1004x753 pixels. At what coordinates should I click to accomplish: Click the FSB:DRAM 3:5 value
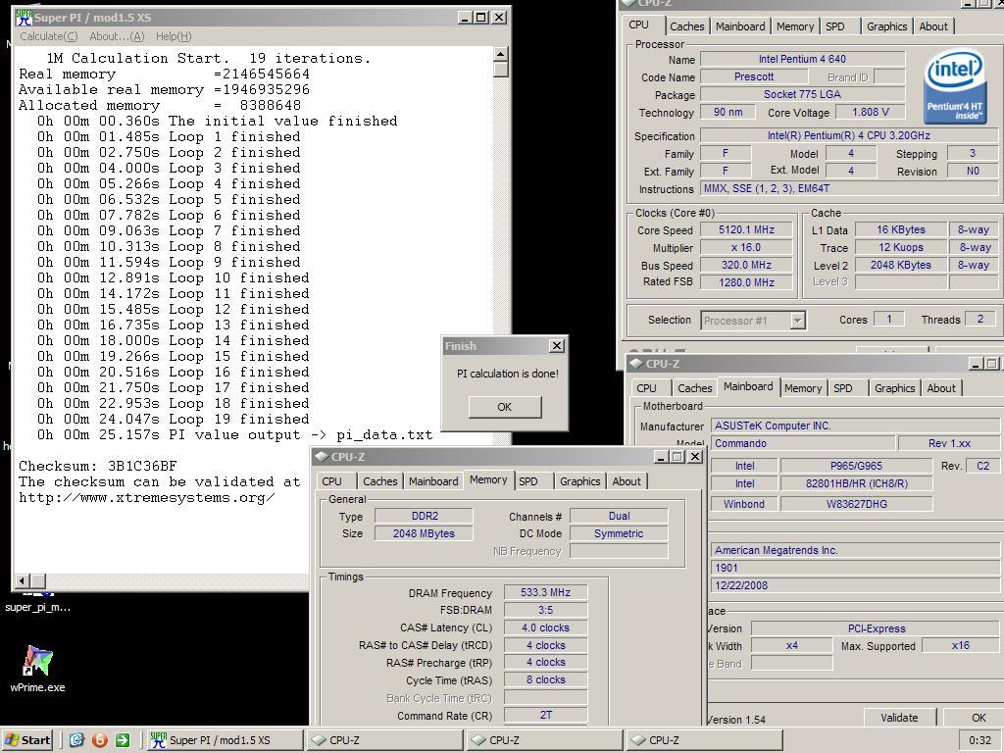point(545,610)
